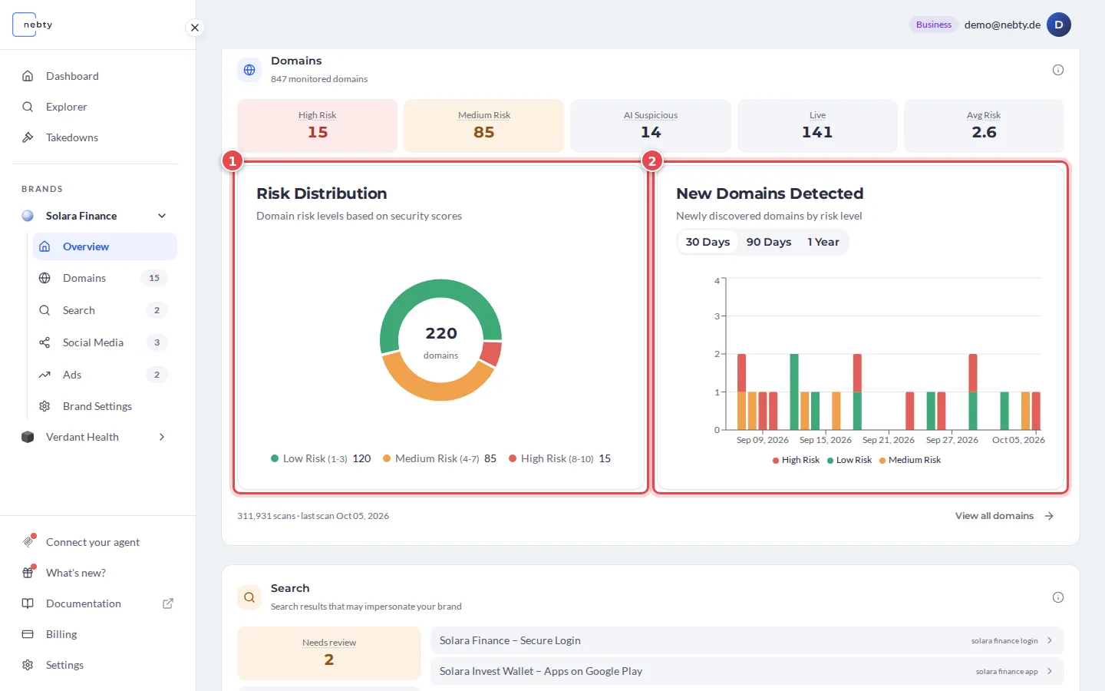
Task: Click the Ads trending icon
Action: 45,375
